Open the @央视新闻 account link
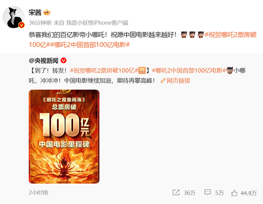The height and width of the screenshot is (204, 263). [43, 61]
